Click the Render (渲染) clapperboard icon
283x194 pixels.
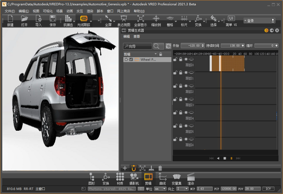191,177
